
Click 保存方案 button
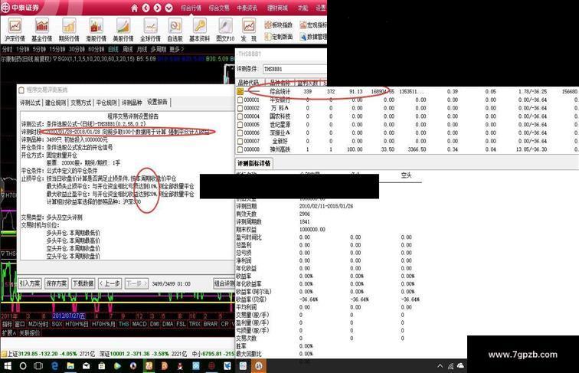57,283
